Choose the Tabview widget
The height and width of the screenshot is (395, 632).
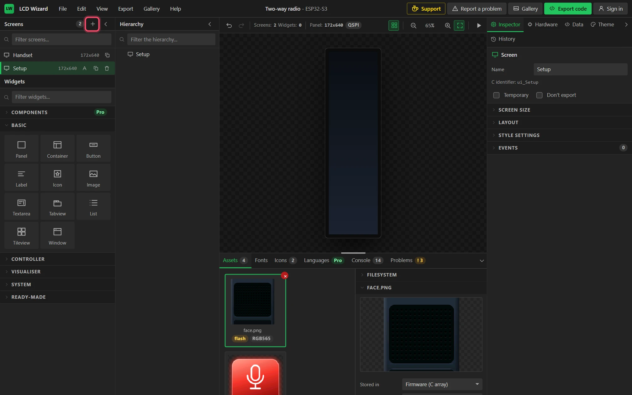pos(57,207)
